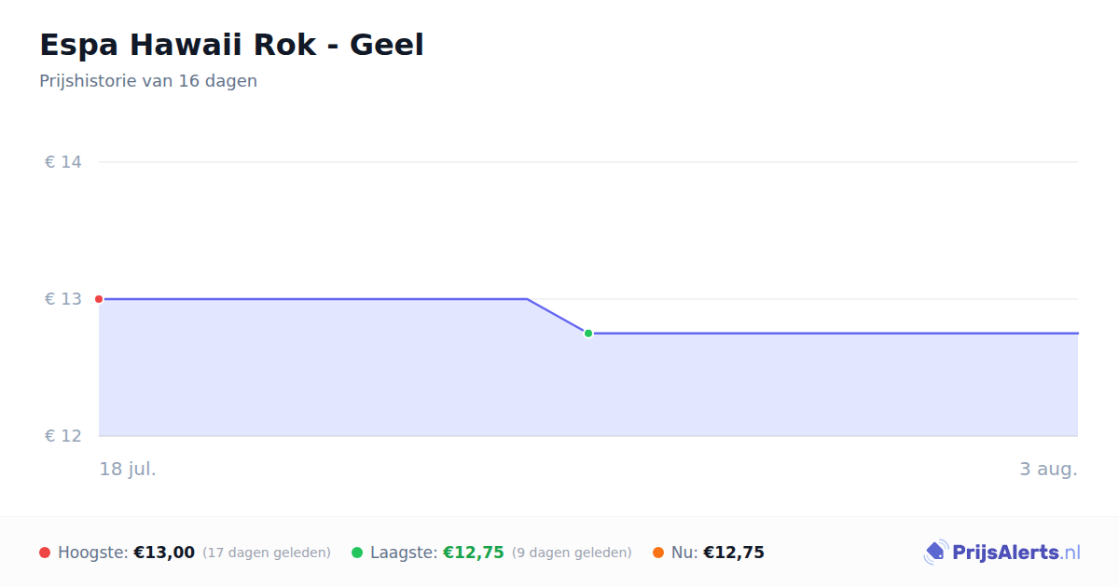Click the green lowest-price marker on chart
1119x587 pixels.
[588, 334]
